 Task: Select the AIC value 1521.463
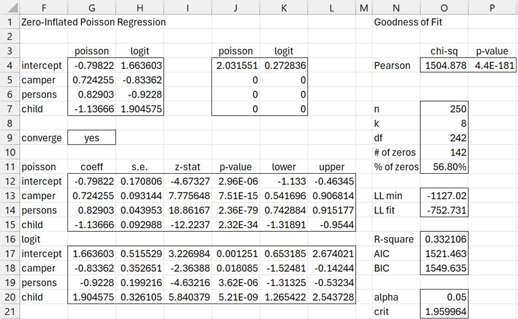[445, 254]
